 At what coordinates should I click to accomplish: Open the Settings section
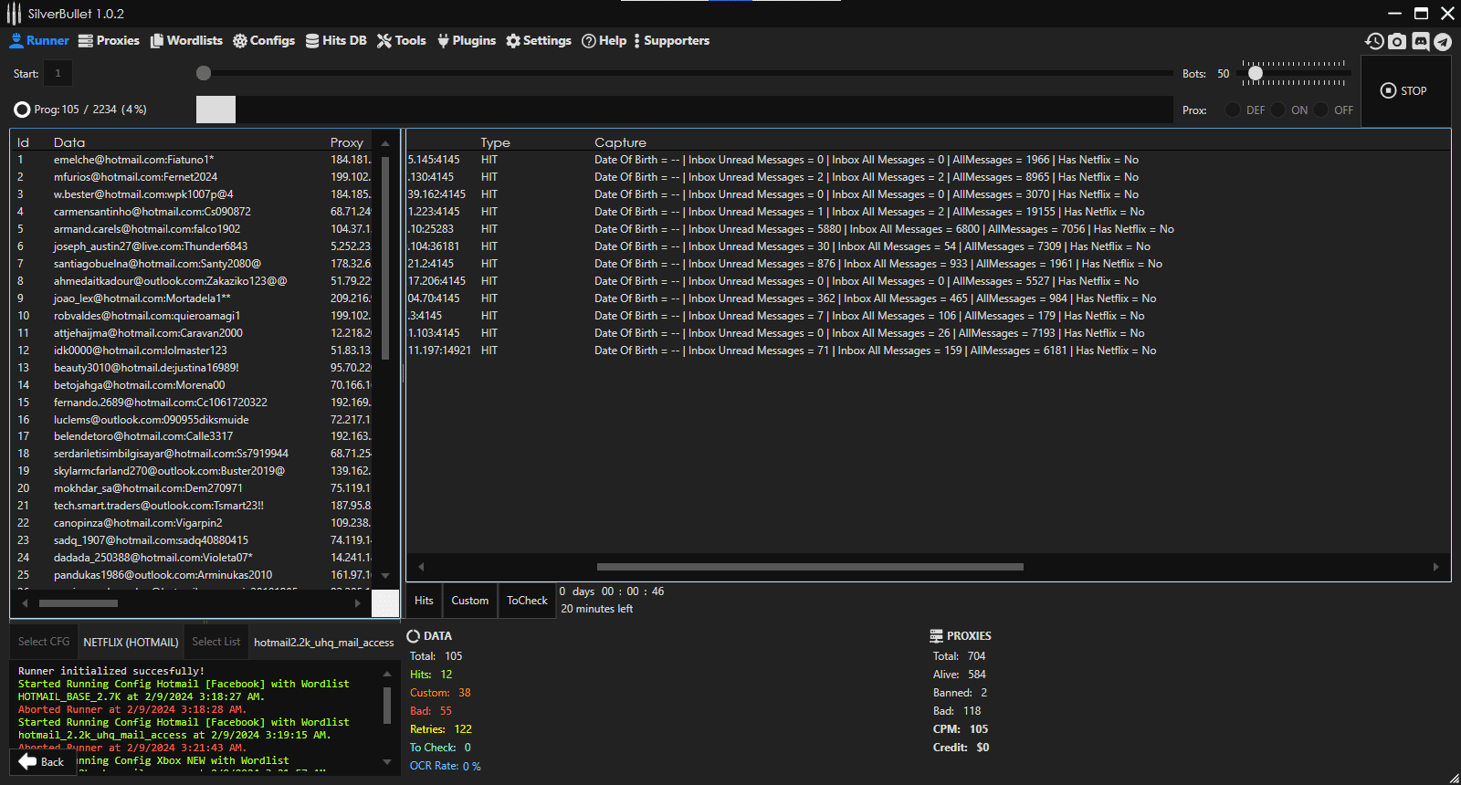tap(539, 41)
